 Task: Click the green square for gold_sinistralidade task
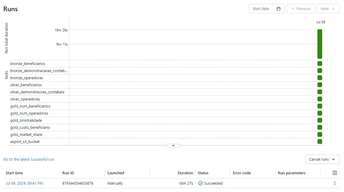pos(320,120)
